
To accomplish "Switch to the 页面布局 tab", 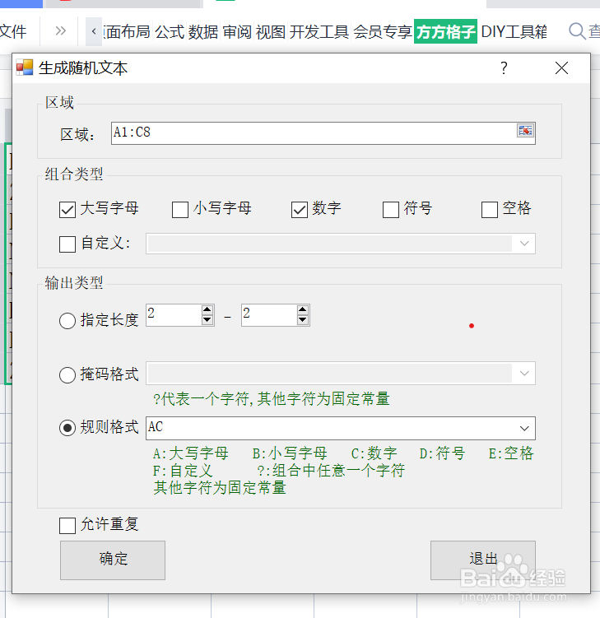I will point(127,31).
